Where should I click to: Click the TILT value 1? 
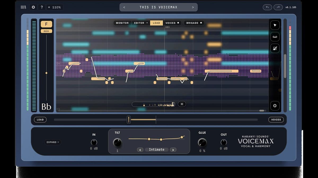[117, 151]
